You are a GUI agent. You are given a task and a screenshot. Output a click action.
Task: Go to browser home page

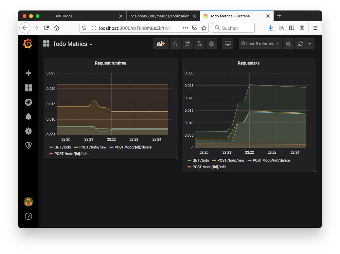click(x=57, y=28)
